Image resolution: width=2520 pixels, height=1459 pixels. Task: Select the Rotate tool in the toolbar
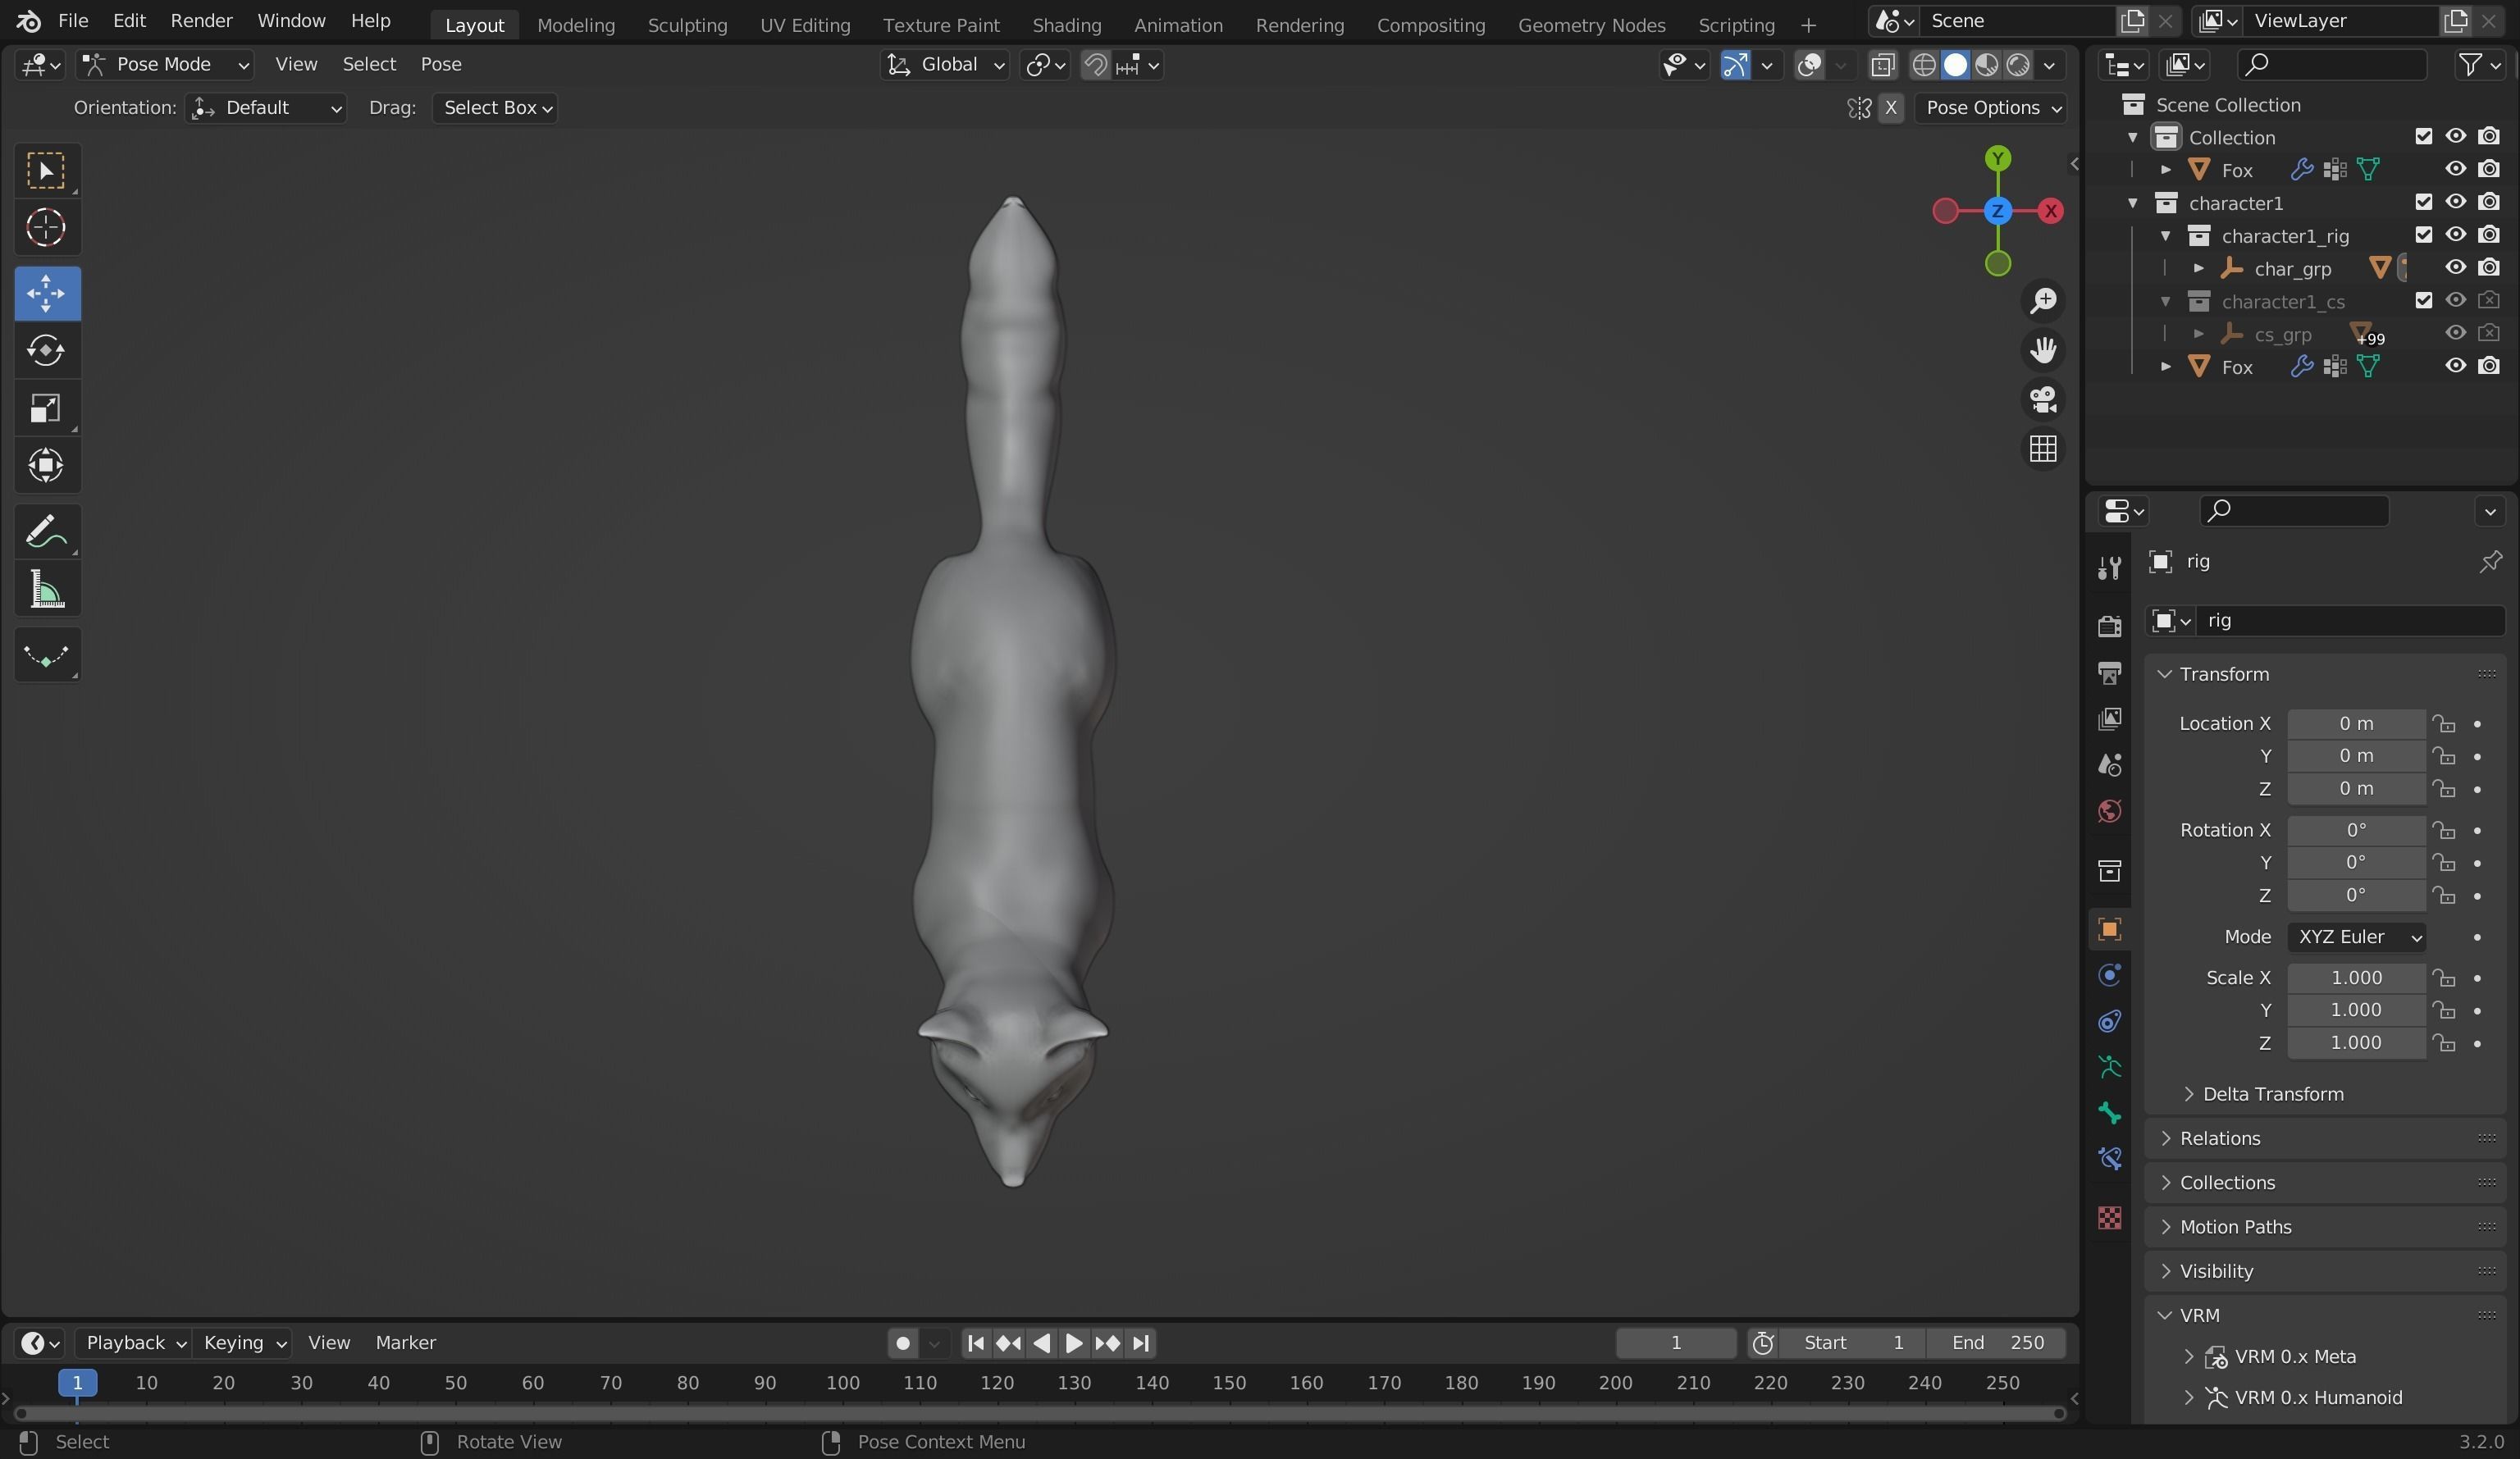[x=46, y=351]
